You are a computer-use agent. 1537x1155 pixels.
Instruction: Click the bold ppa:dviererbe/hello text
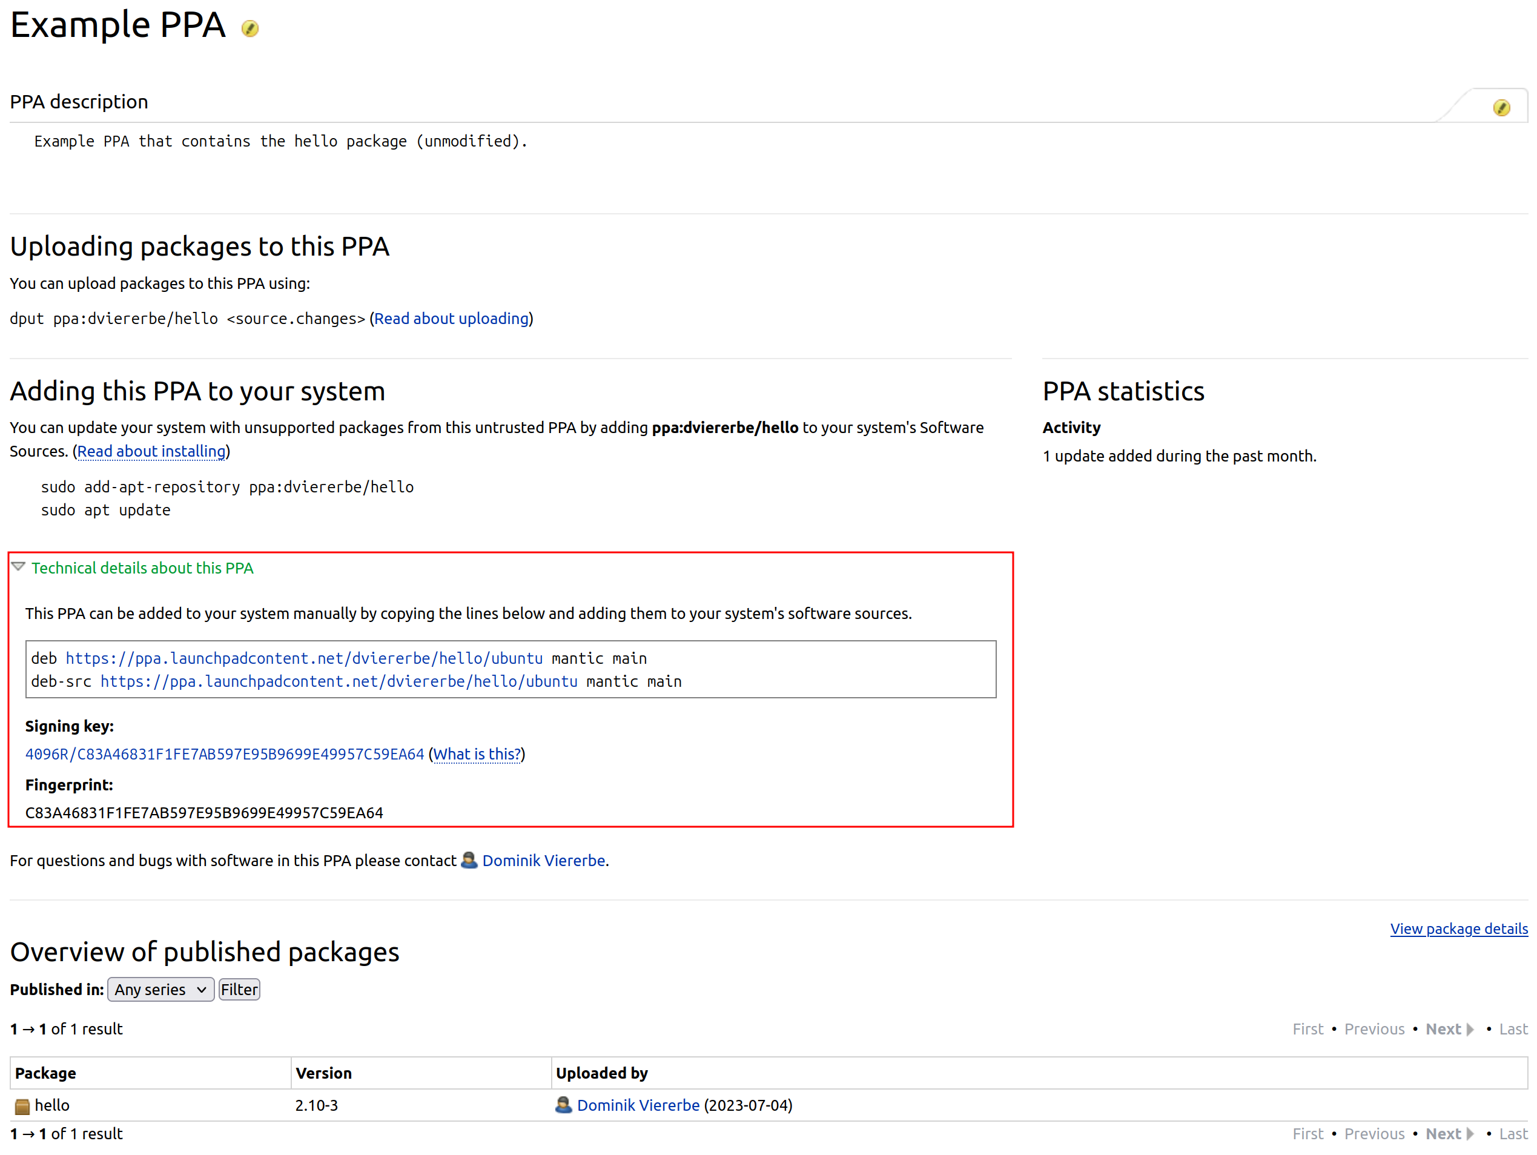tap(725, 428)
